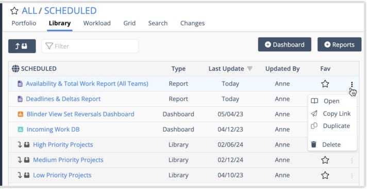The height and width of the screenshot is (189, 367).
Task: Favorite Low Priority Projects with star
Action: pos(325,175)
